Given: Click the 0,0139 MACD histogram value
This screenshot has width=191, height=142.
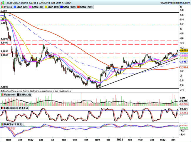Looking at the screenshot, I should click(184, 128).
